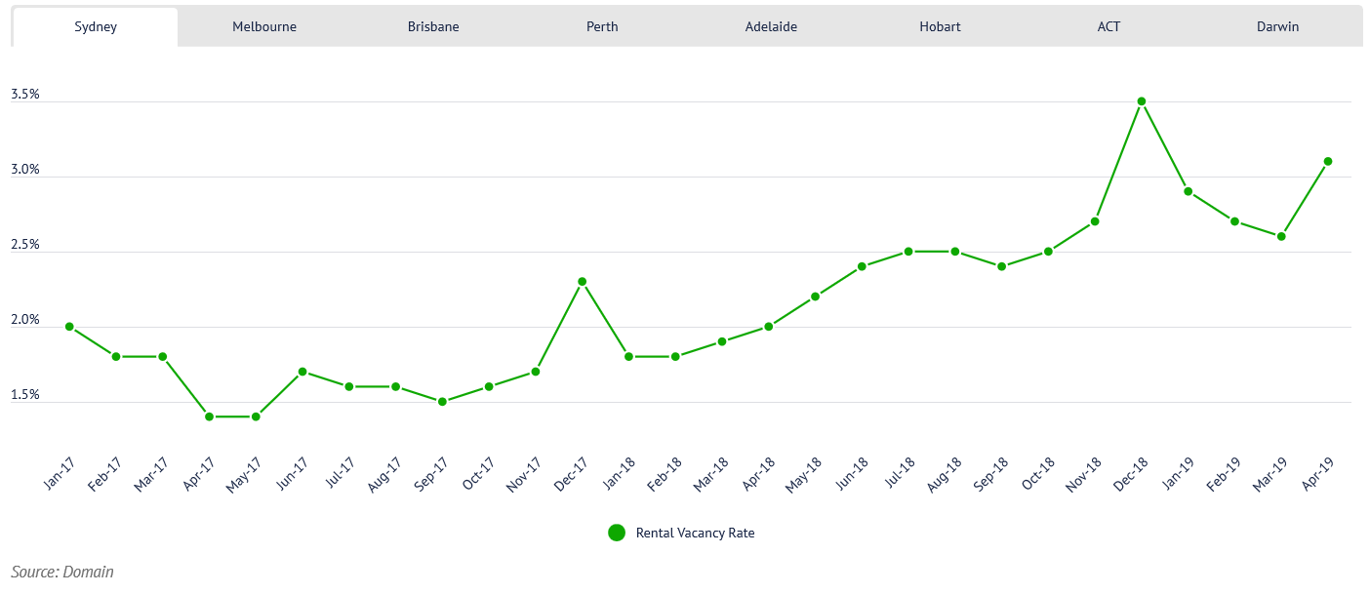Image resolution: width=1370 pixels, height=594 pixels.
Task: Click the Mar-19 data point
Action: 1281,236
